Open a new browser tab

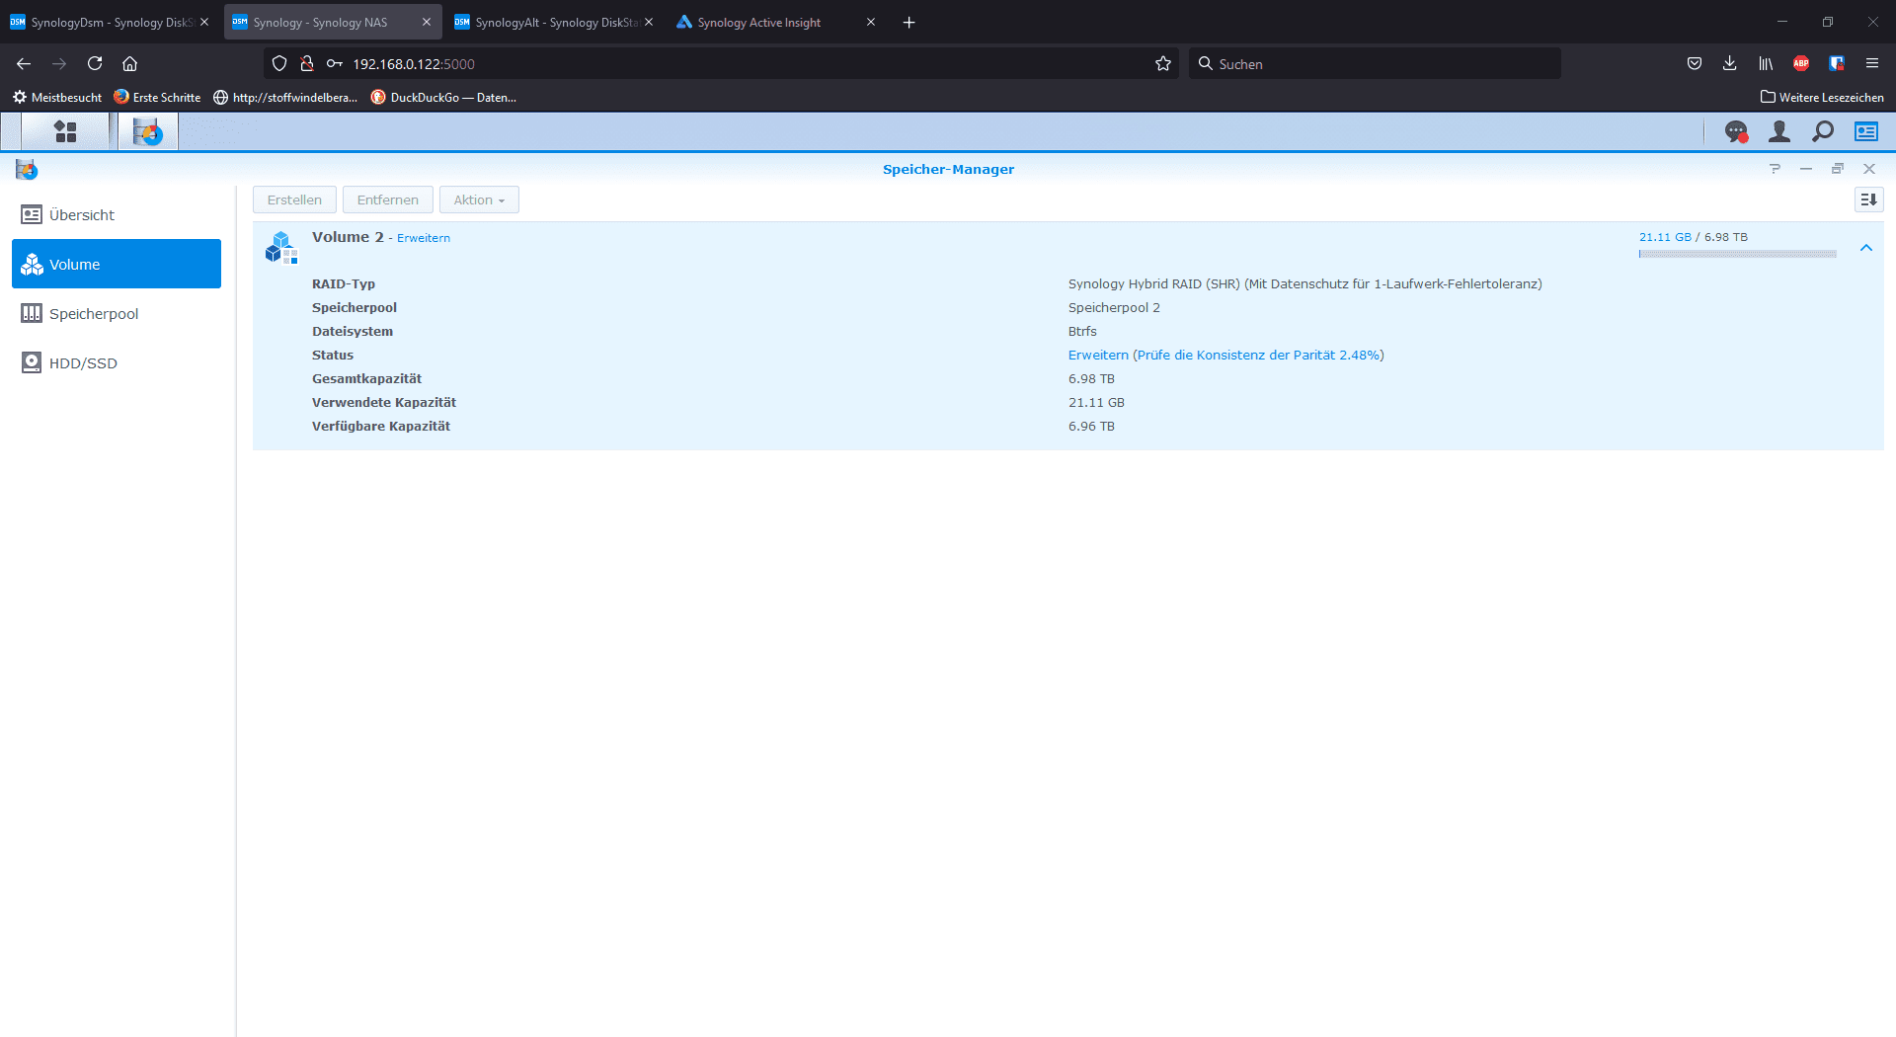(x=908, y=22)
